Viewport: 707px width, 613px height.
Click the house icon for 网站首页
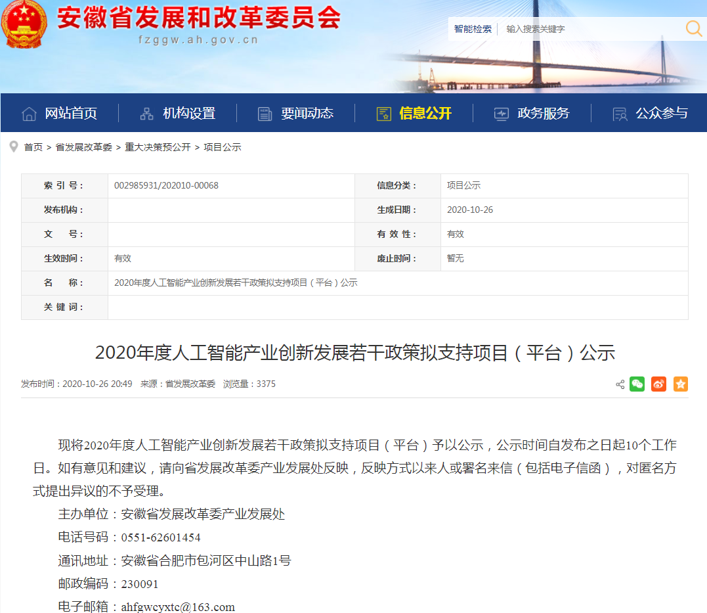29,114
